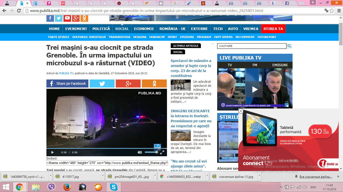Screen dimensions: 343x192
Task: Open Publika Twitter icon in header
Action: (x=59, y=18)
